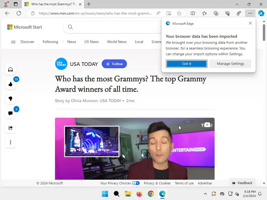Open the Local category
The width and height of the screenshot is (267, 200).
(139, 42)
